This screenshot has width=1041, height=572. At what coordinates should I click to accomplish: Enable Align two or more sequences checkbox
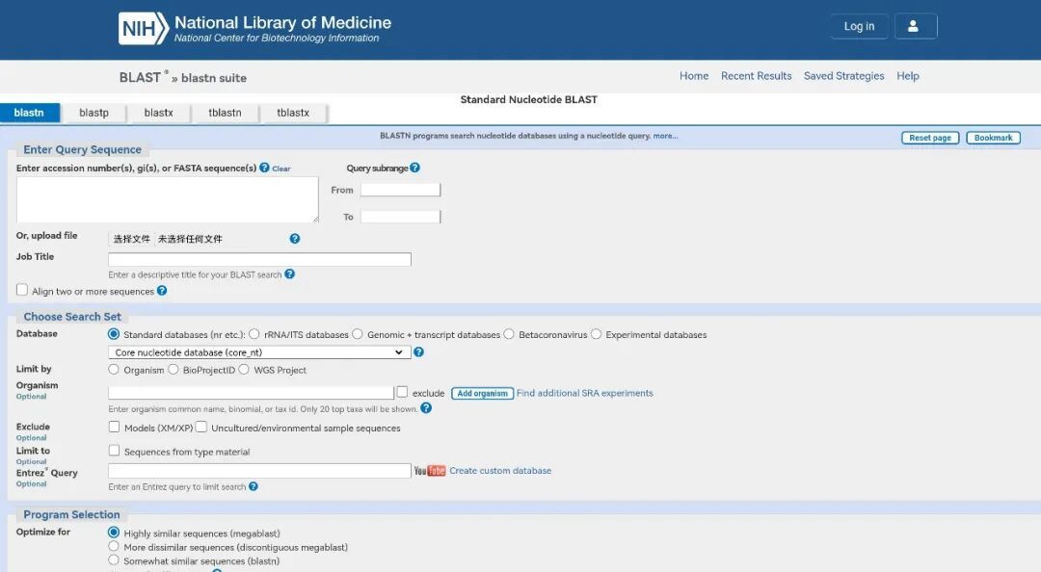click(22, 290)
